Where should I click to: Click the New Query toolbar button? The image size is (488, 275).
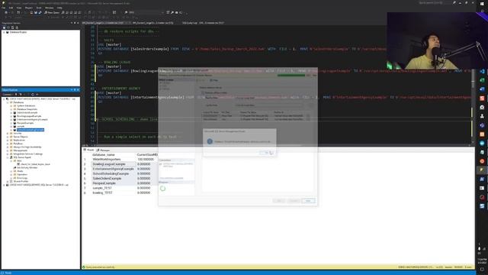52,12
